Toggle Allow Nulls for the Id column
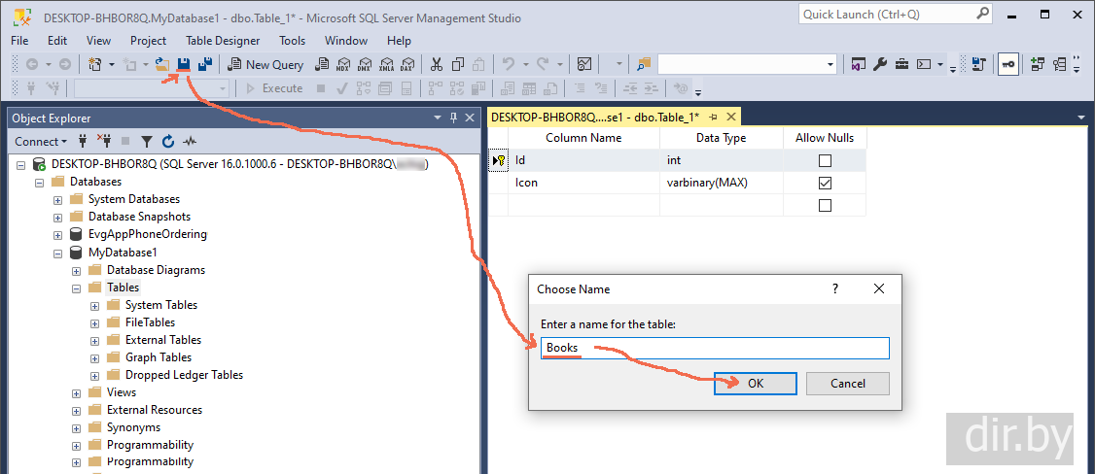Image resolution: width=1095 pixels, height=474 pixels. (x=825, y=161)
